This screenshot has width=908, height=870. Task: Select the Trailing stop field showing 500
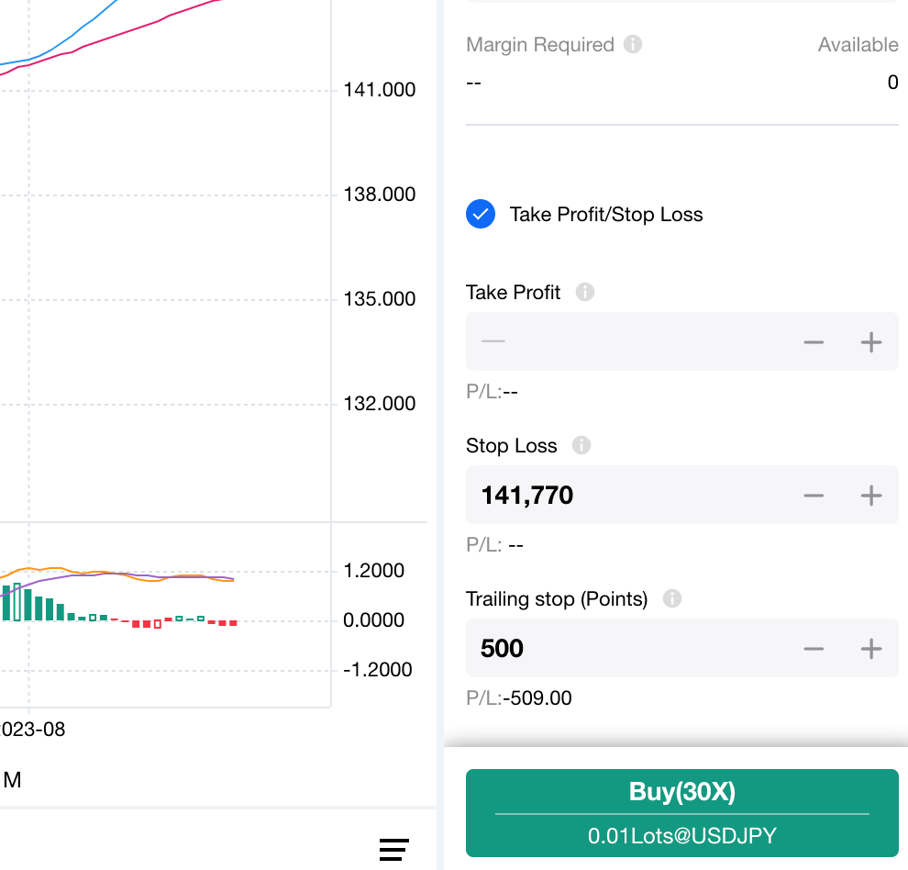pyautogui.click(x=624, y=649)
